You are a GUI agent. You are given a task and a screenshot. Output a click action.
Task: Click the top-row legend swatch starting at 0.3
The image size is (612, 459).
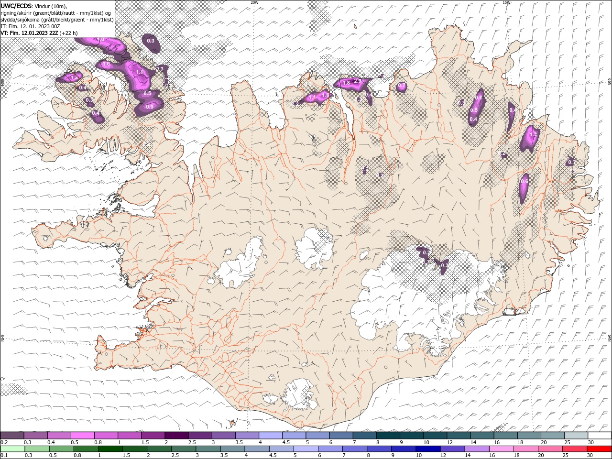pyautogui.click(x=35, y=436)
